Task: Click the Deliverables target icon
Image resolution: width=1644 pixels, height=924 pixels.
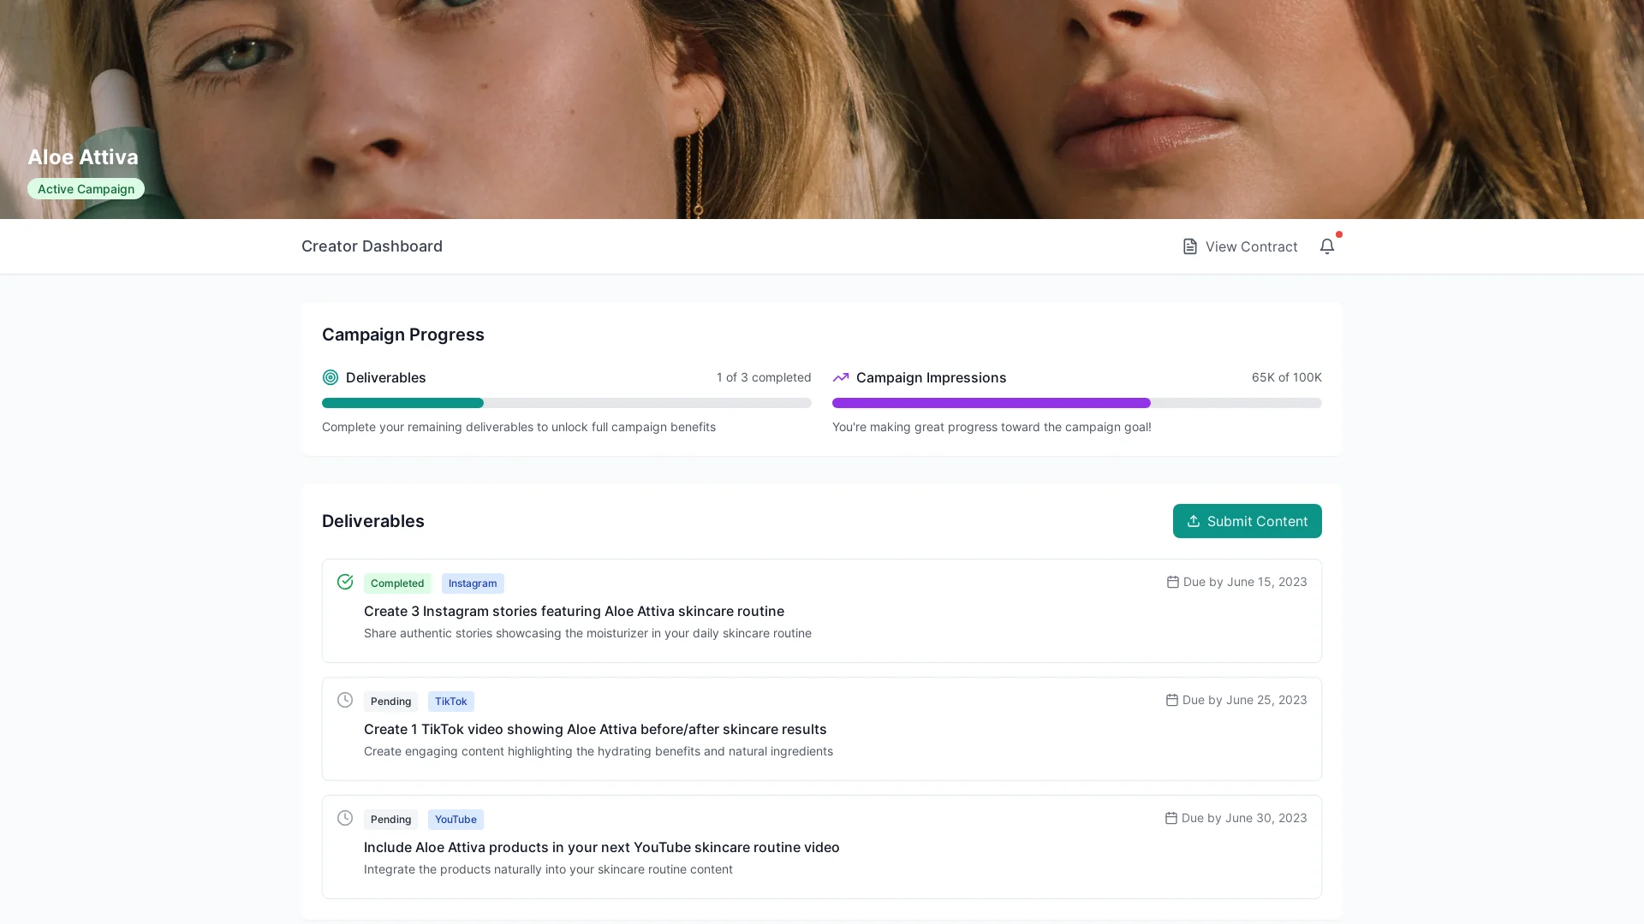Action: click(x=331, y=377)
